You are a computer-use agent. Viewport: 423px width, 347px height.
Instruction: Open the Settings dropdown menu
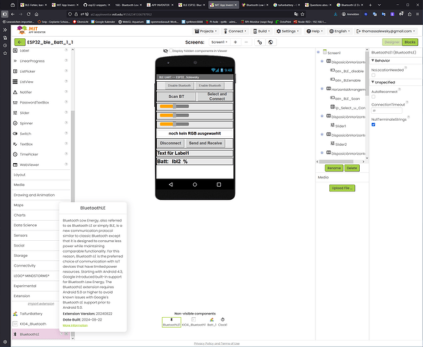point(288,31)
